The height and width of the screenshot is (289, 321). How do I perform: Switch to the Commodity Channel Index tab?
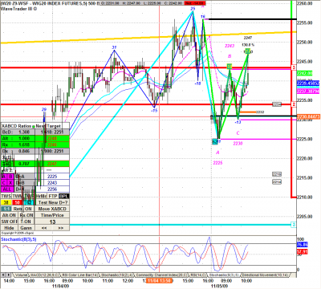coord(160,275)
